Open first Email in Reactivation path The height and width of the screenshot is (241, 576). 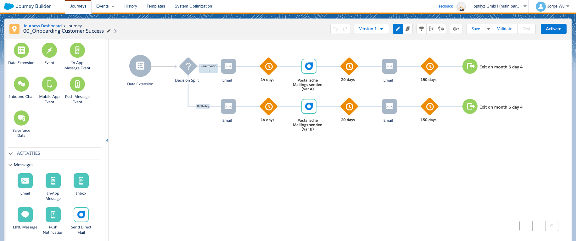point(228,66)
